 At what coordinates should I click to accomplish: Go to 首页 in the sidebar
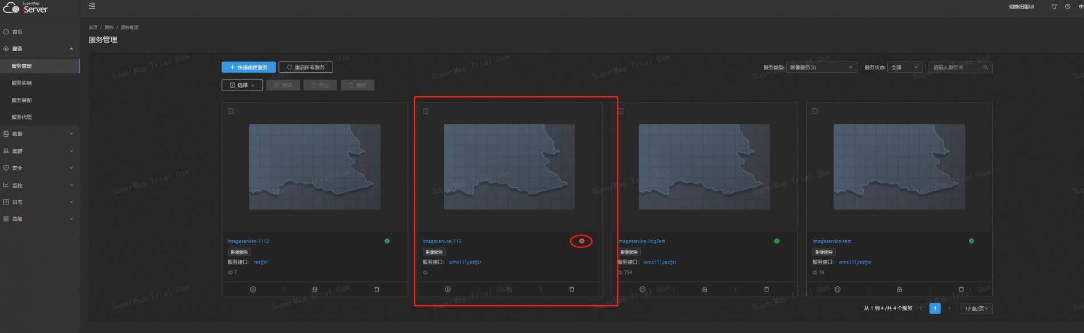point(39,32)
